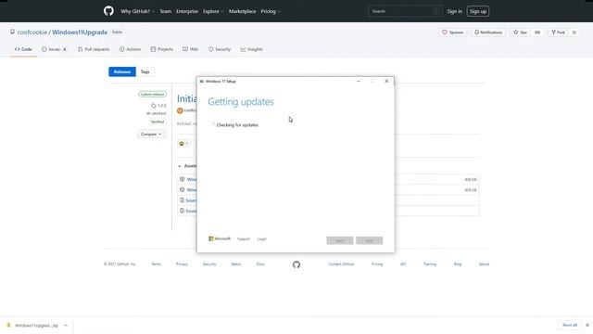This screenshot has height=334, width=593.
Task: Open the footer Security link
Action: click(x=209, y=263)
